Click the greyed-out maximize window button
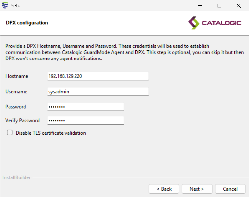 [219, 6]
